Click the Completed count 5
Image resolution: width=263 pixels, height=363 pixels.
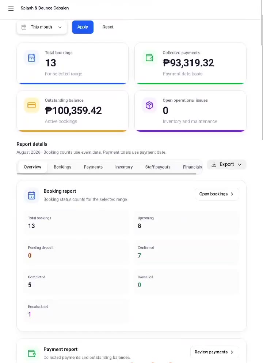coord(30,285)
